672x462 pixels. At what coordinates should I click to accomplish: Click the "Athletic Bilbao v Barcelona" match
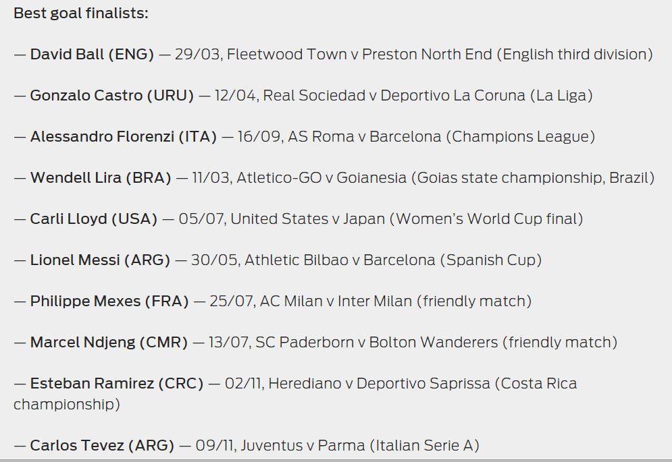tap(340, 260)
